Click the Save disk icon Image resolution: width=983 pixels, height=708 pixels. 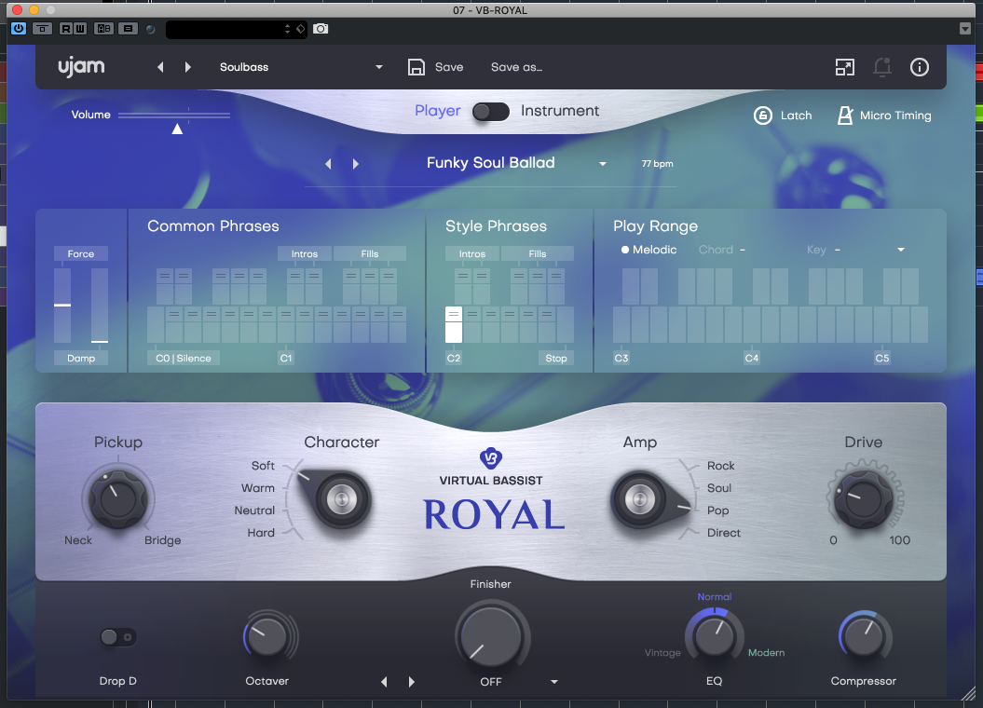pos(416,67)
